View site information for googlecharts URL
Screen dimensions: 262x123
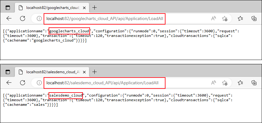coord(39,19)
